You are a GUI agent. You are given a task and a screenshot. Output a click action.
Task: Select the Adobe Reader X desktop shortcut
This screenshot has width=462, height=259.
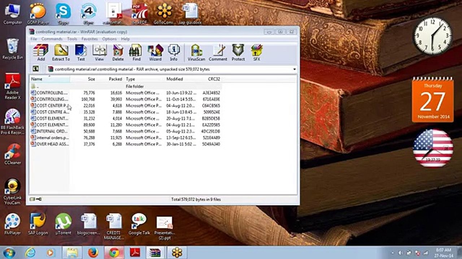tap(13, 86)
